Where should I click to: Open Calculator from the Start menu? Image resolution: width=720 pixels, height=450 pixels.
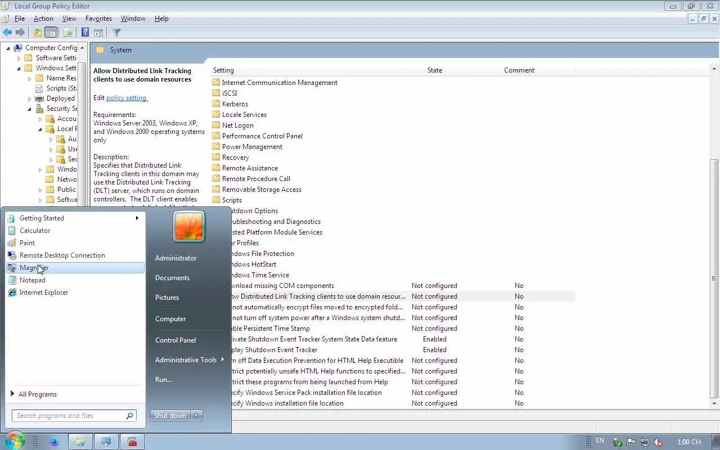pos(75,231)
